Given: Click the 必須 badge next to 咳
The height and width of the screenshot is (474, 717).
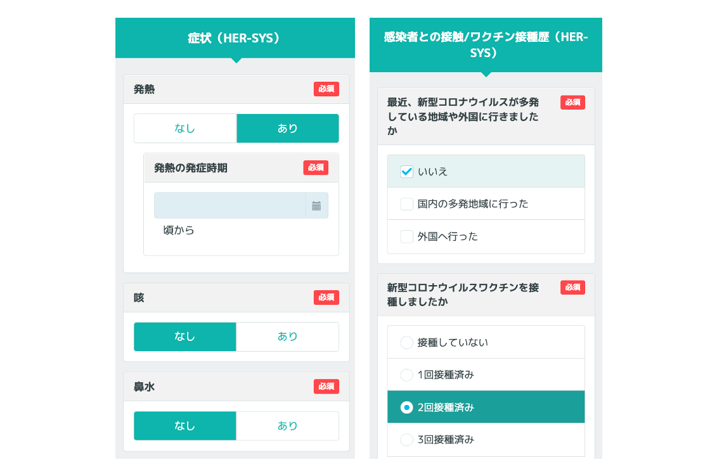Looking at the screenshot, I should 326,297.
